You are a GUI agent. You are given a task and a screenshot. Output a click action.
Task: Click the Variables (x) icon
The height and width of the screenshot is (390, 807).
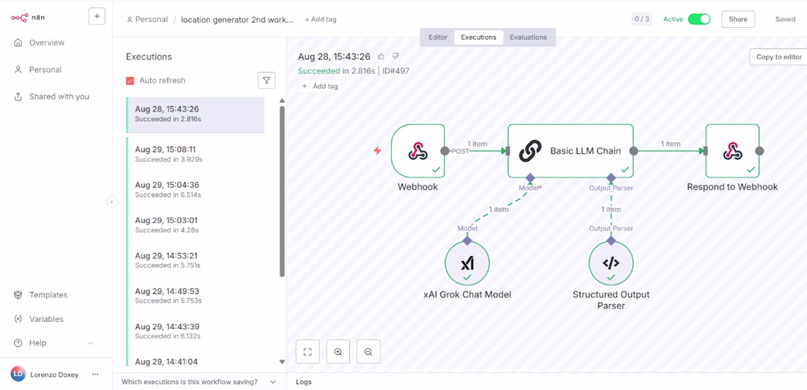[x=18, y=319]
